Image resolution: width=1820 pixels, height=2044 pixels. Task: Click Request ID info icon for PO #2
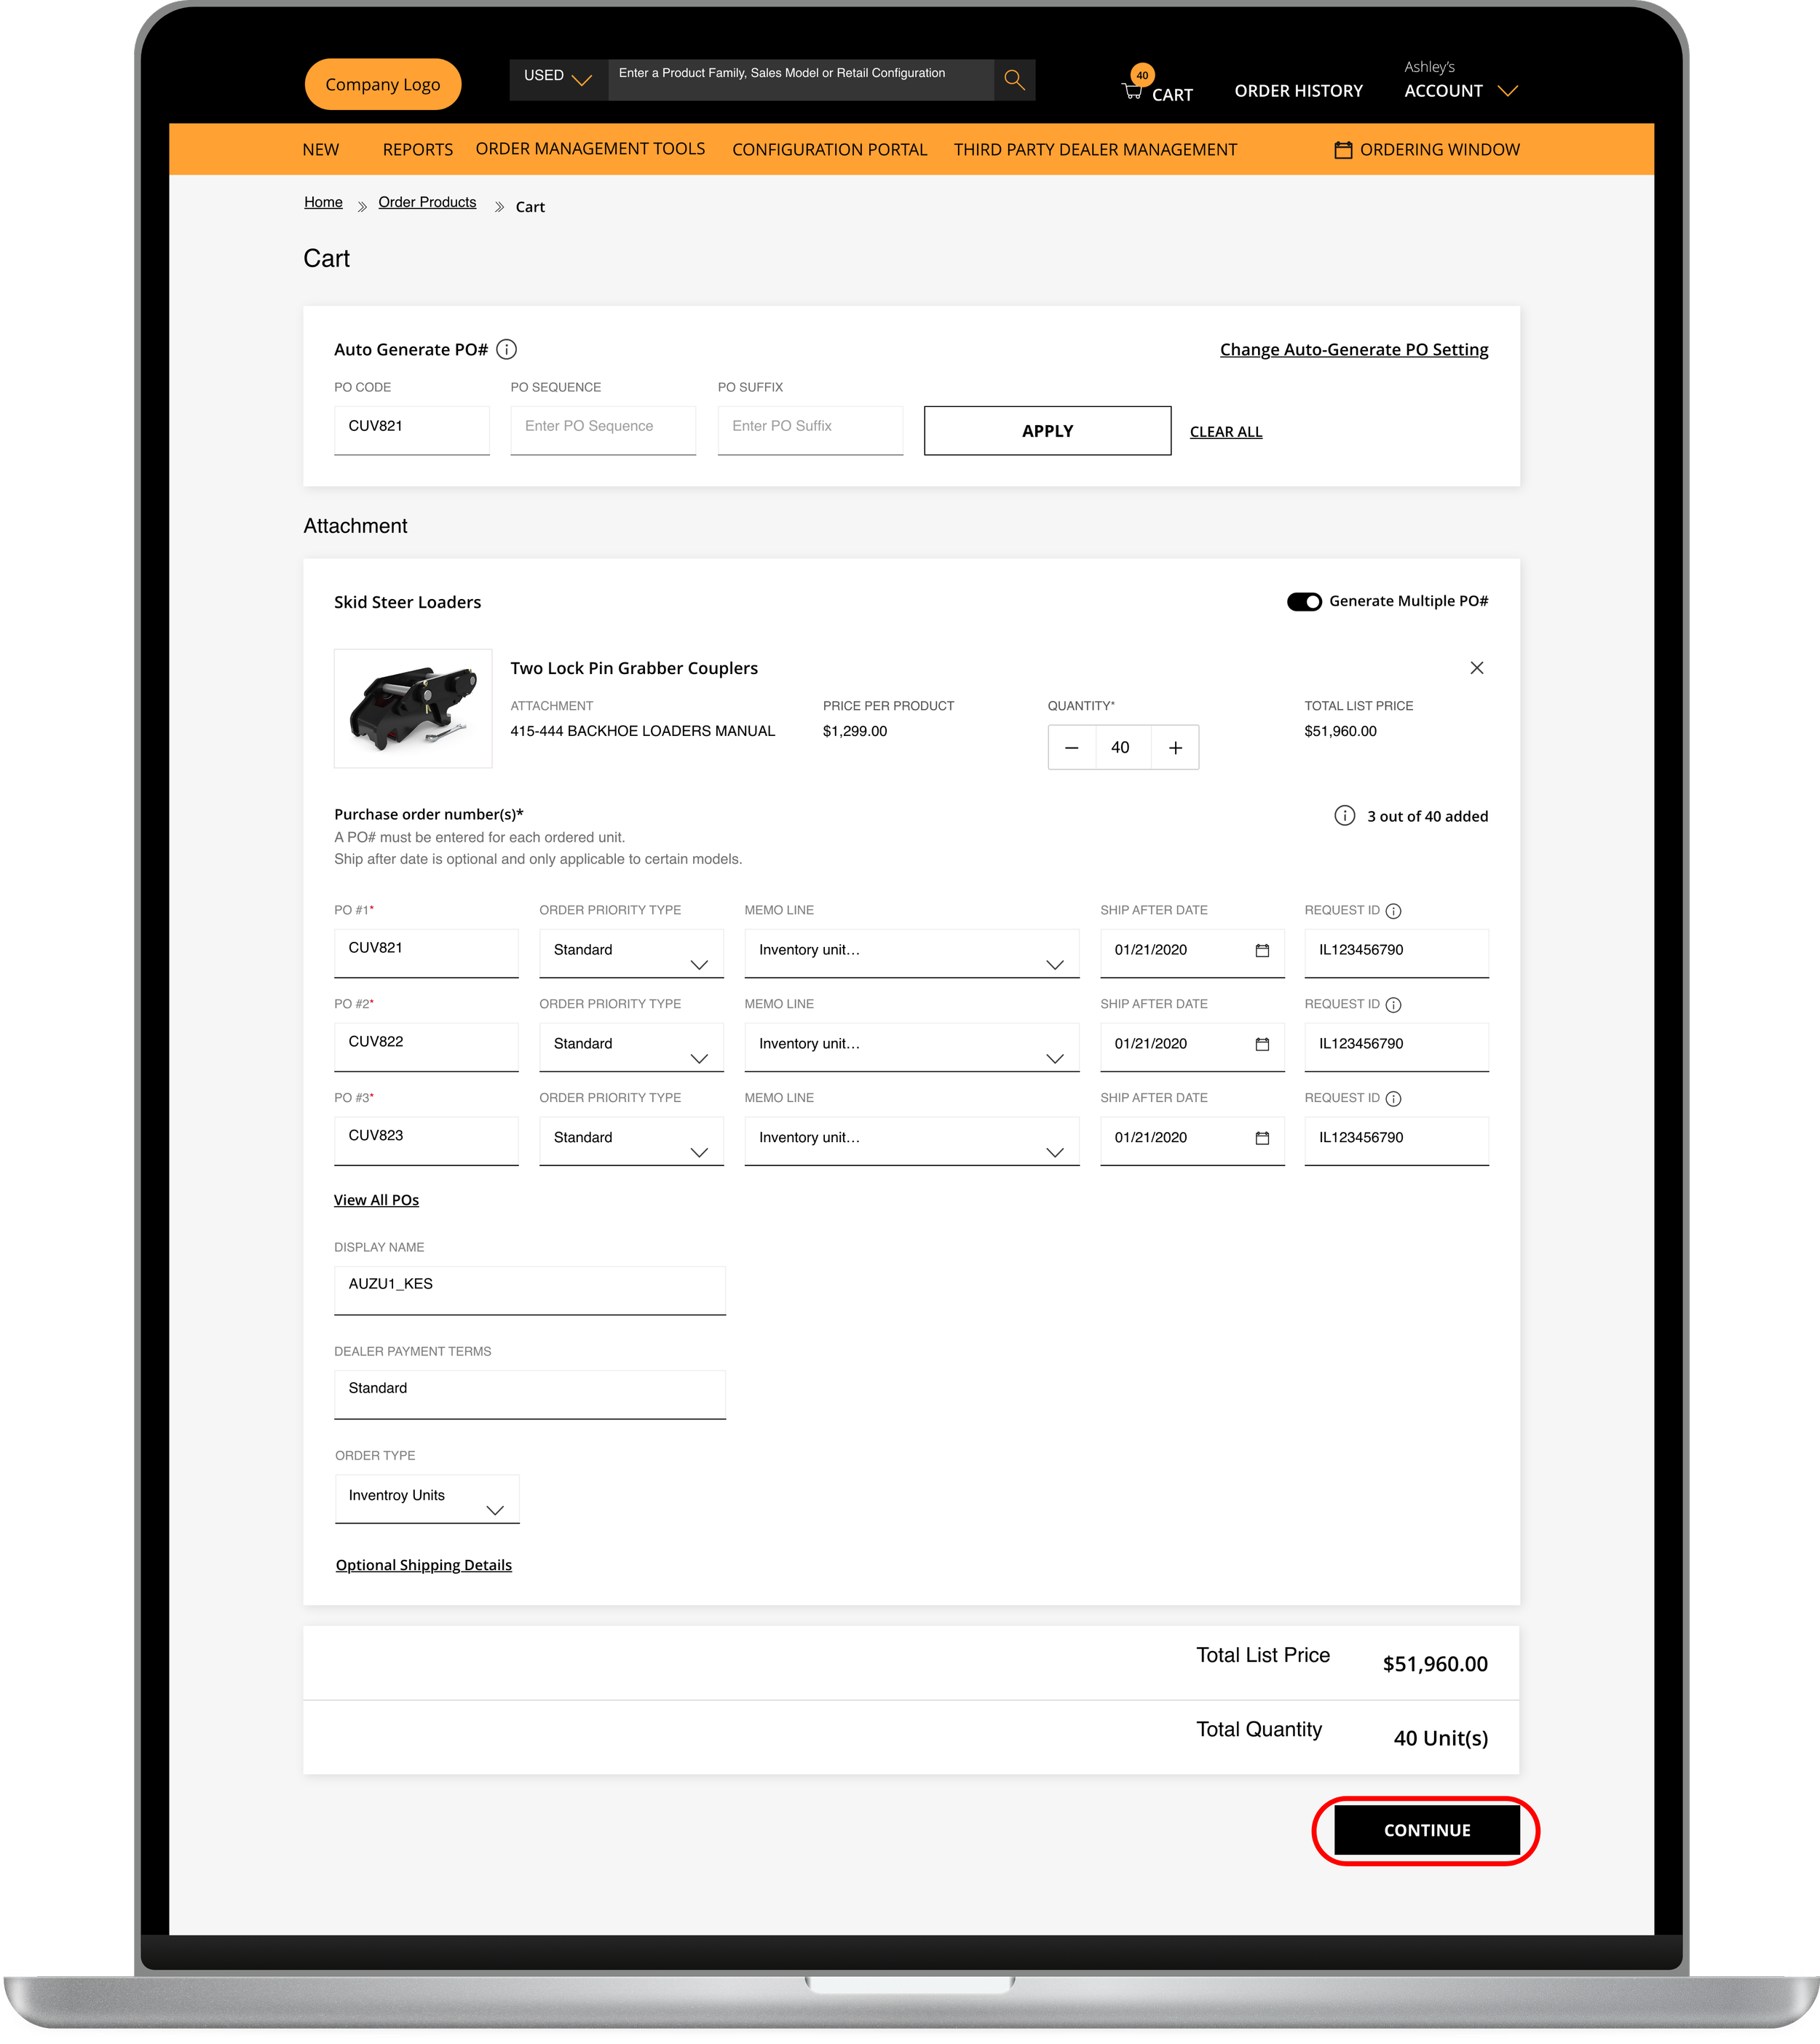(x=1393, y=1005)
